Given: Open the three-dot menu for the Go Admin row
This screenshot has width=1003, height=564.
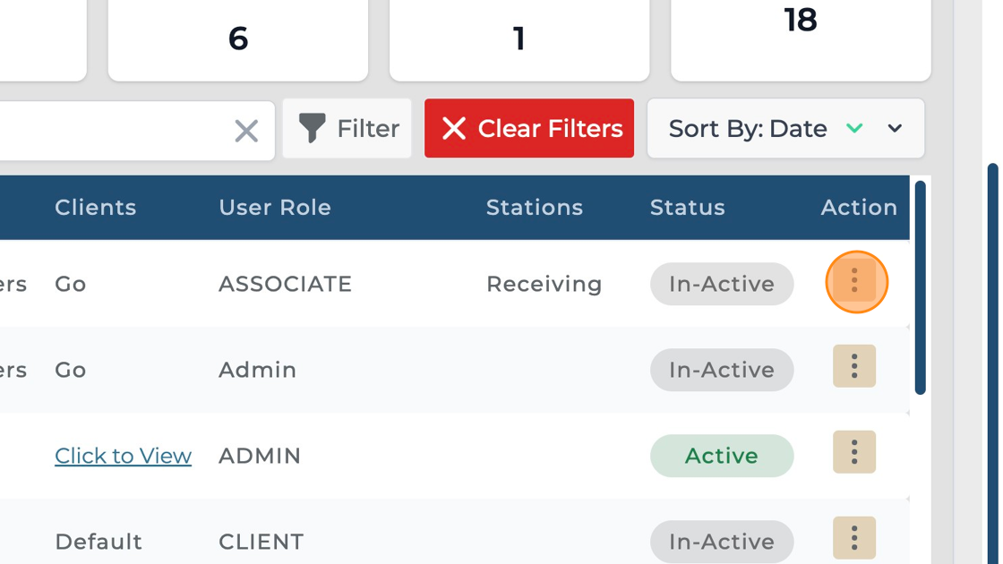Looking at the screenshot, I should click(x=854, y=366).
